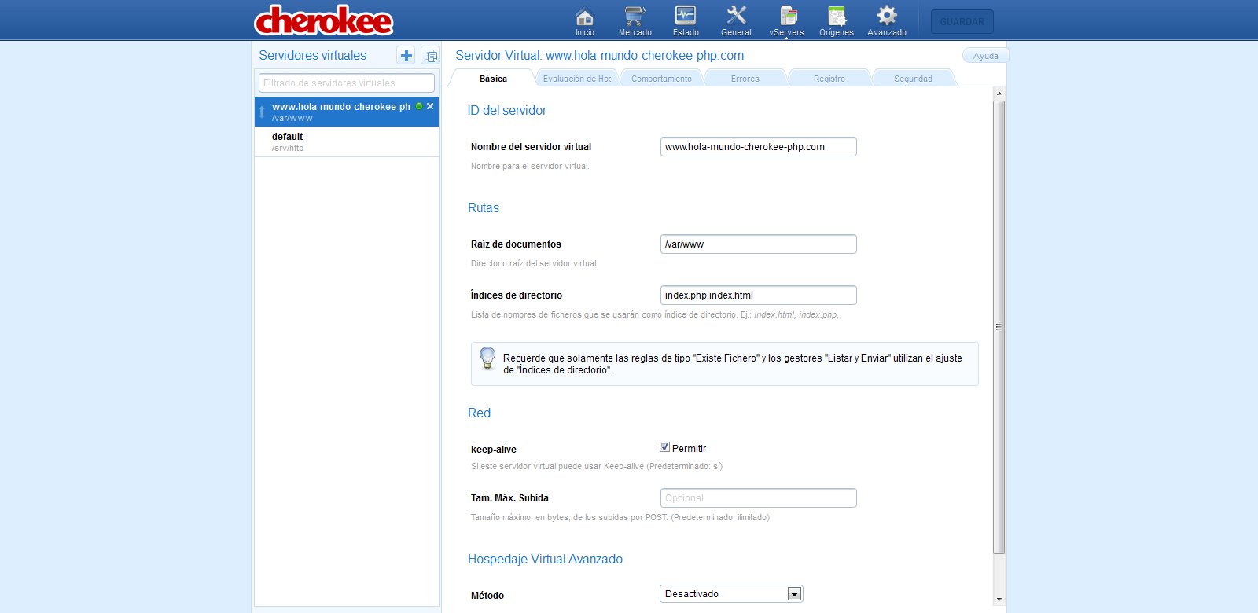This screenshot has width=1258, height=613.
Task: Click the Índices de directorio field
Action: (758, 295)
